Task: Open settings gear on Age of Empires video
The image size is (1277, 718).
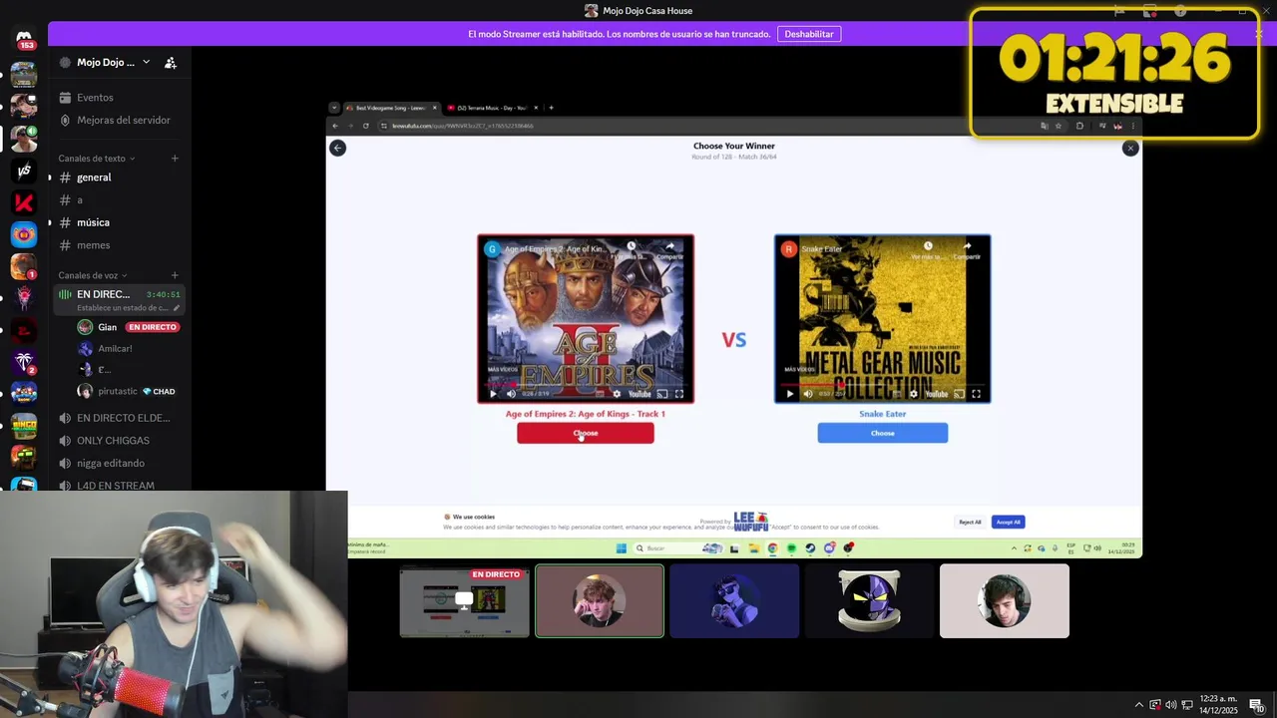Action: pos(617,394)
